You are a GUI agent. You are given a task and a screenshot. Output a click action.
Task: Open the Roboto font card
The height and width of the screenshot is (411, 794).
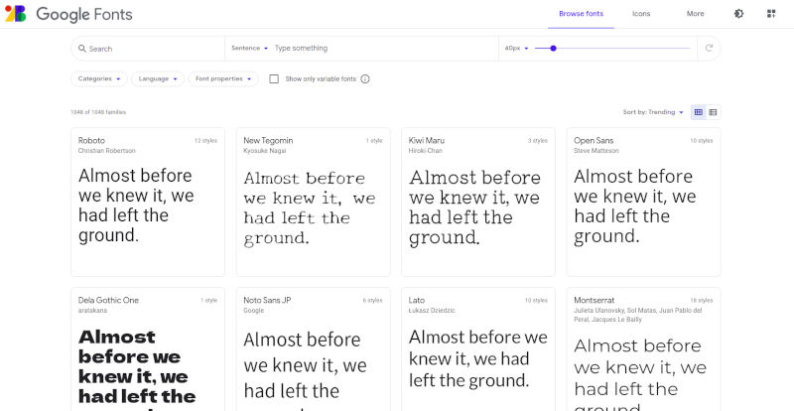click(x=148, y=202)
